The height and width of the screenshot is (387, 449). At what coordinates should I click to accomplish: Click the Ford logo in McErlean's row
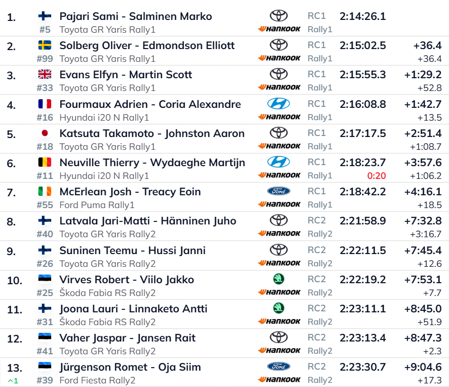pyautogui.click(x=279, y=191)
